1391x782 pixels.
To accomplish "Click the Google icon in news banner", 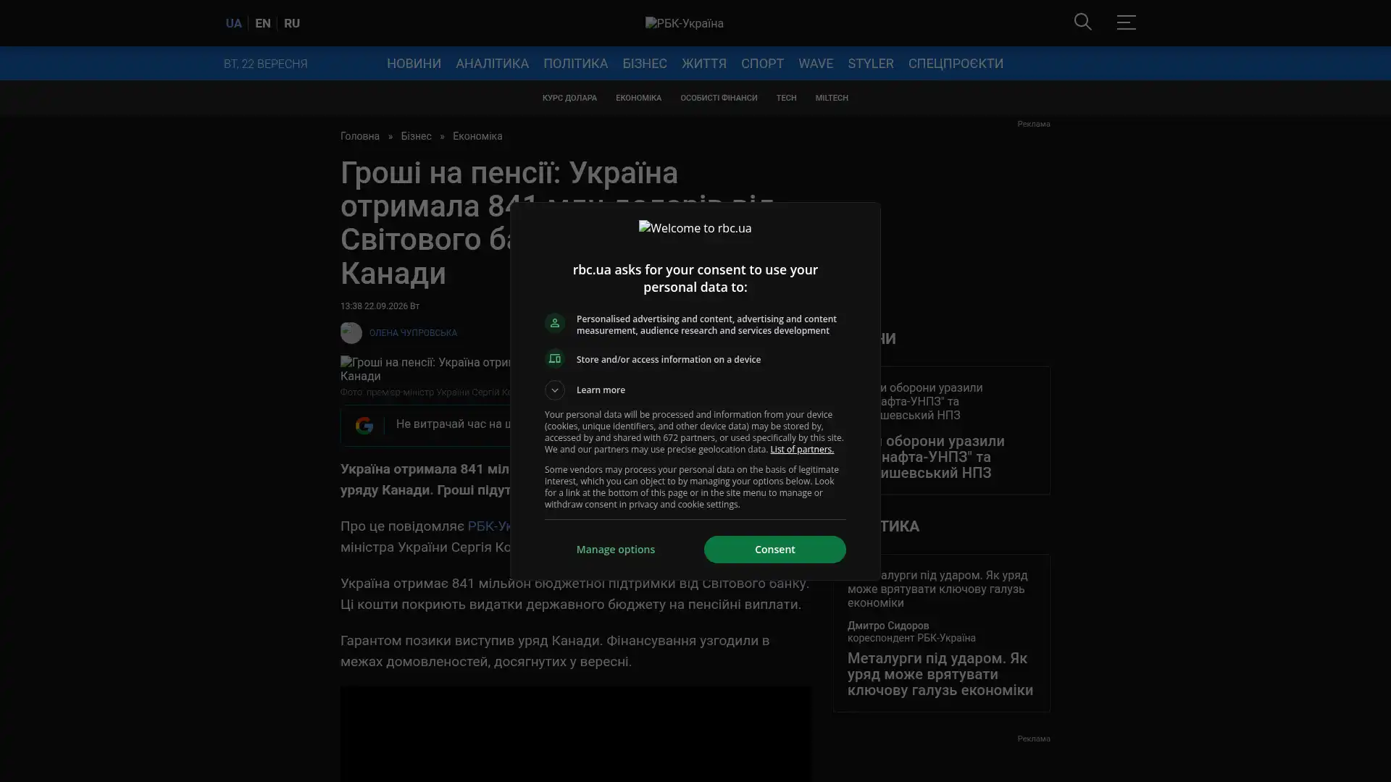I will point(364,425).
